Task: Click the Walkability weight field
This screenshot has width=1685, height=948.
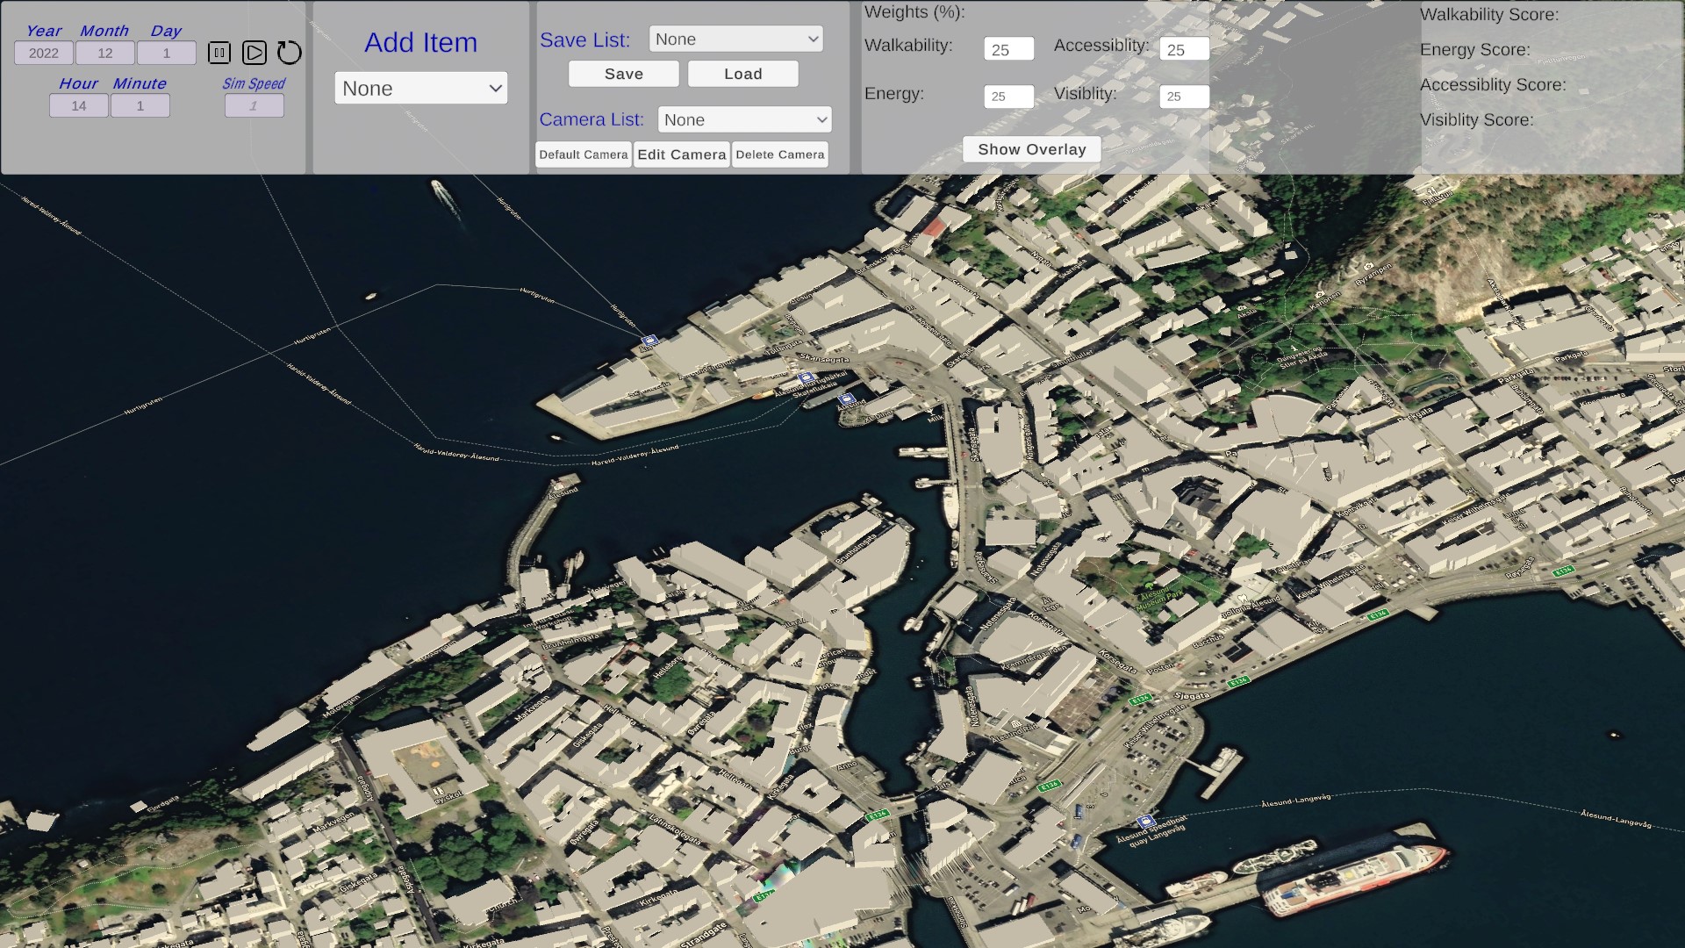Action: coord(1007,48)
